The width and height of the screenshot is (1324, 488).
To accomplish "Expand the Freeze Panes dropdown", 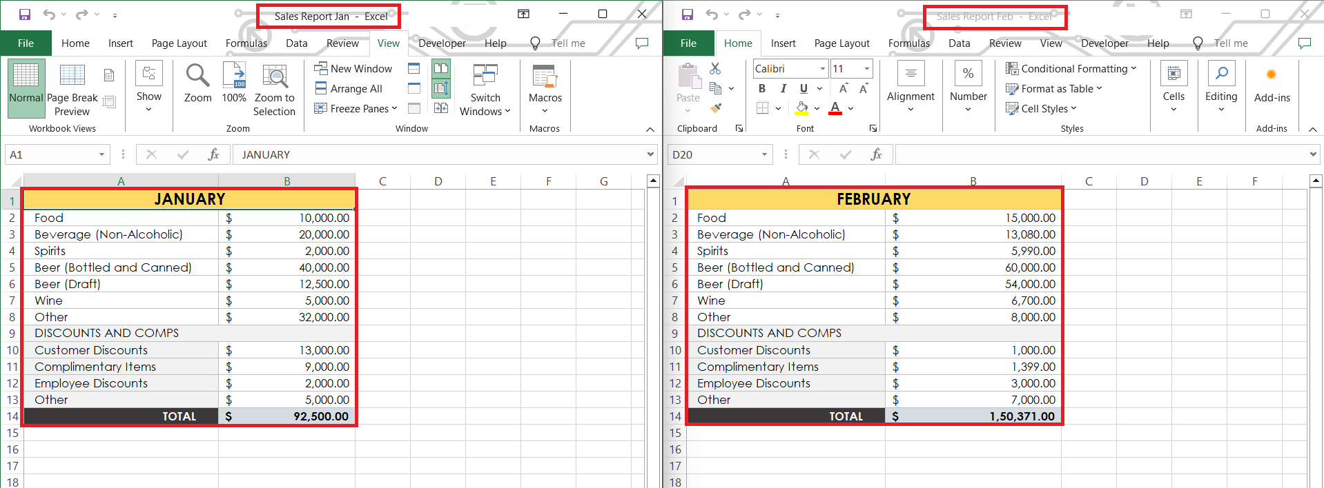I will coord(356,108).
